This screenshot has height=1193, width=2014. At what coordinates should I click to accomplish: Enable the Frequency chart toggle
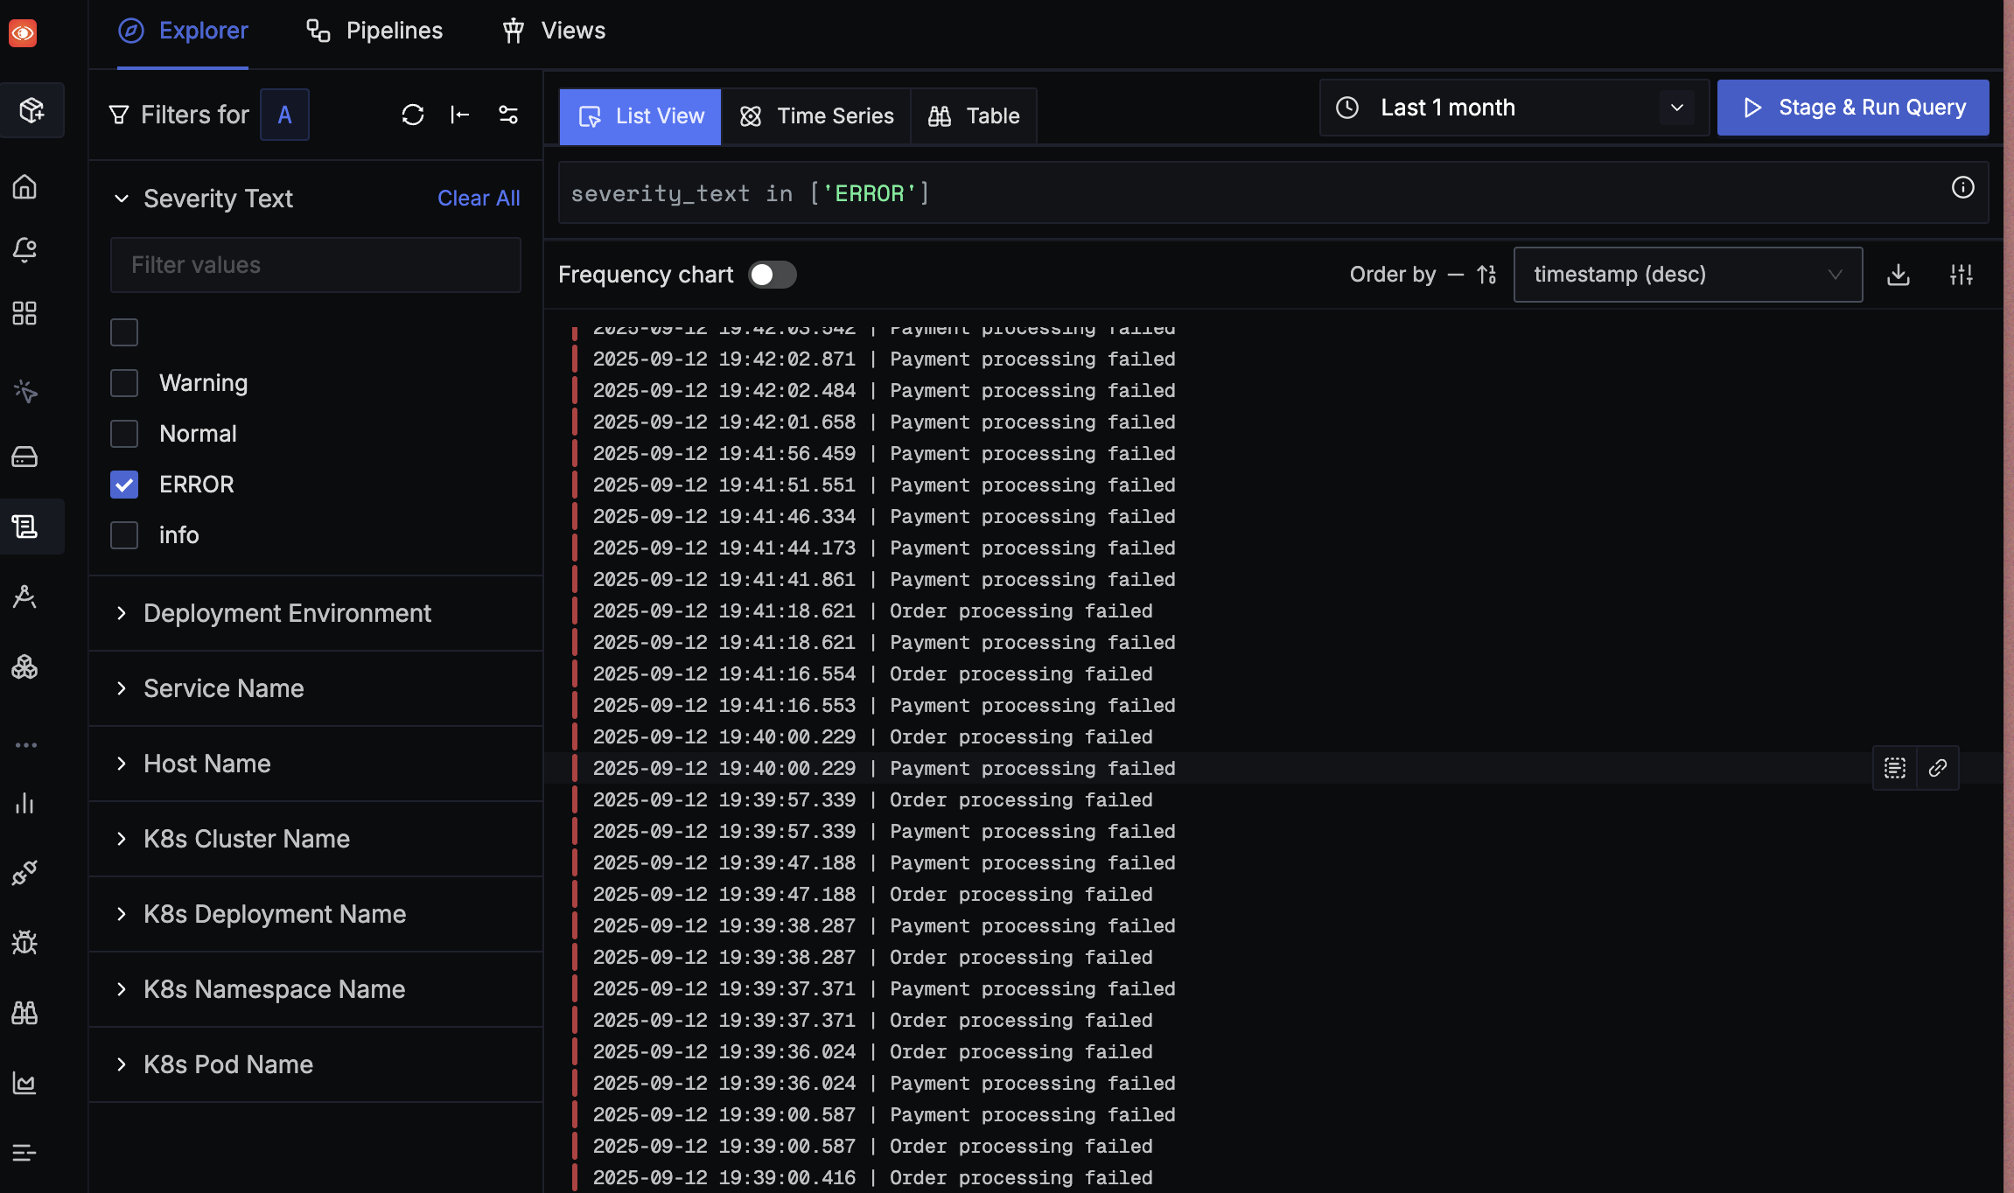click(772, 275)
